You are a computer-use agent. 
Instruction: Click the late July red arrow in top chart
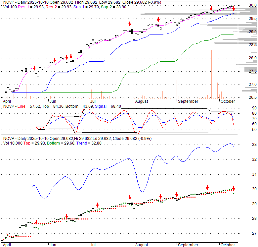(130, 24)
